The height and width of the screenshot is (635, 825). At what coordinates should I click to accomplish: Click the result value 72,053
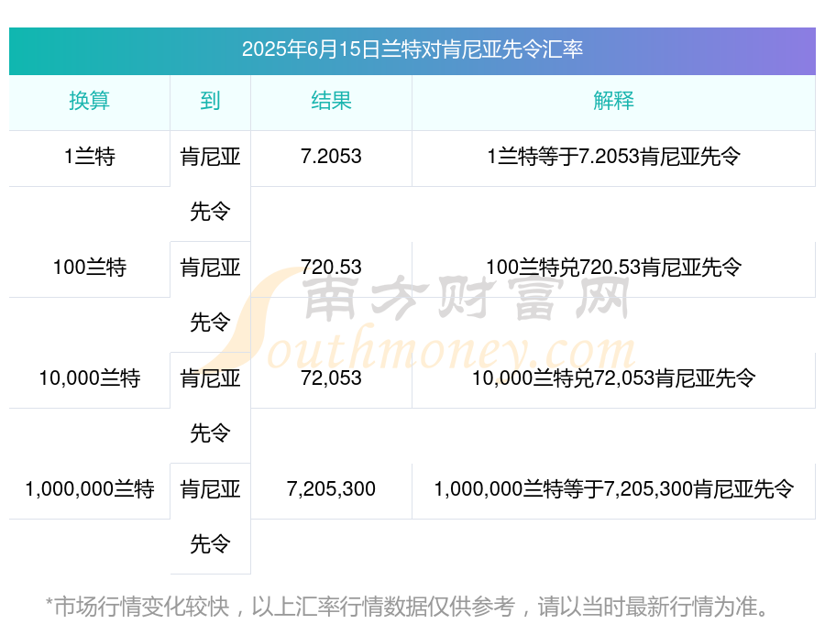[331, 378]
